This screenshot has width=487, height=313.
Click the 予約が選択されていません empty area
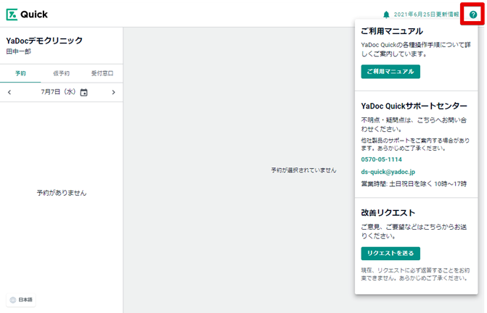[303, 170]
